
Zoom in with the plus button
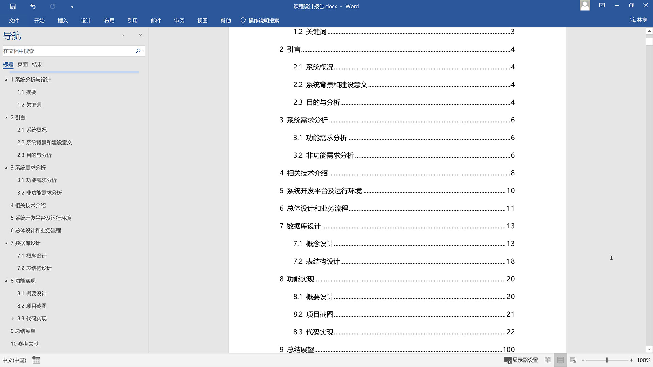pos(631,360)
